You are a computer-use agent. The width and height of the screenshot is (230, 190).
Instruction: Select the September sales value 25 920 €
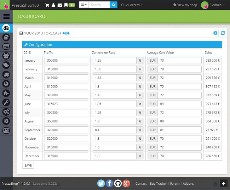click(x=212, y=130)
